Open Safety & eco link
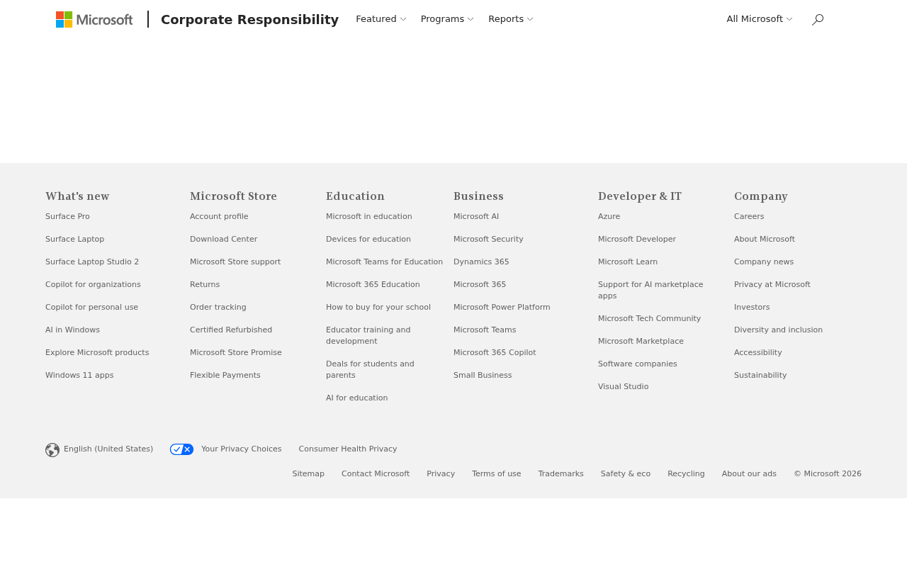This screenshot has width=907, height=567. coord(626,474)
